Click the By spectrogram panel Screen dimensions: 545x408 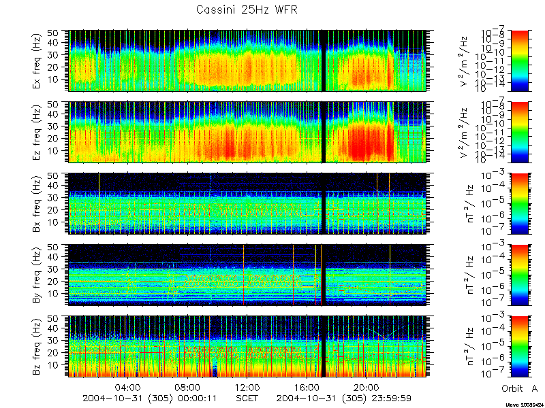click(x=247, y=275)
